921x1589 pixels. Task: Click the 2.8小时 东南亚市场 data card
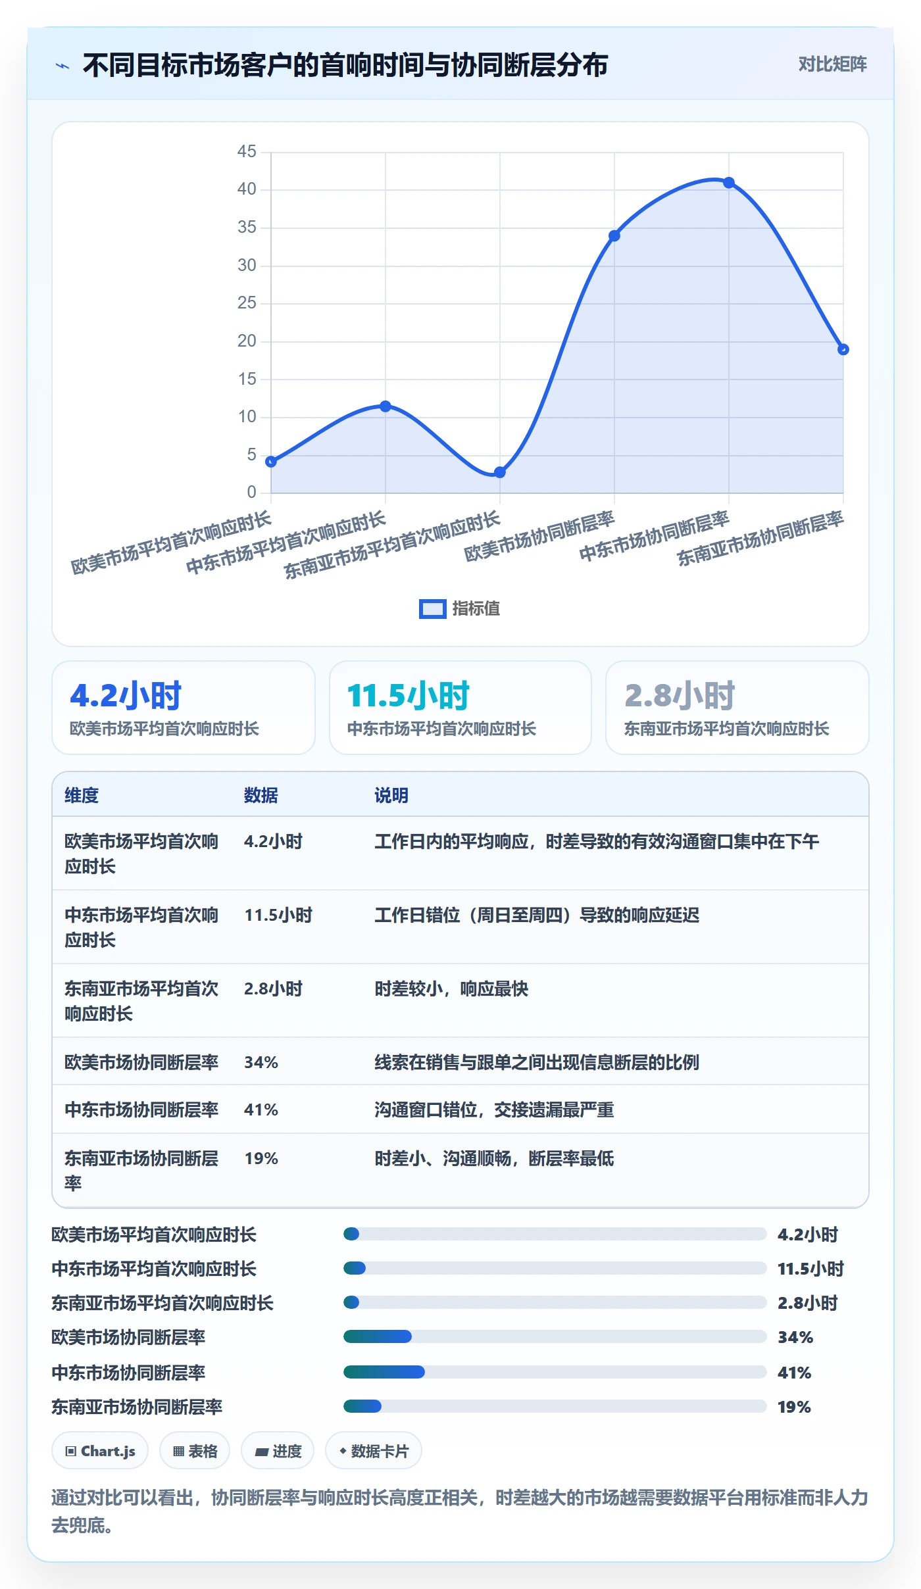coord(737,708)
